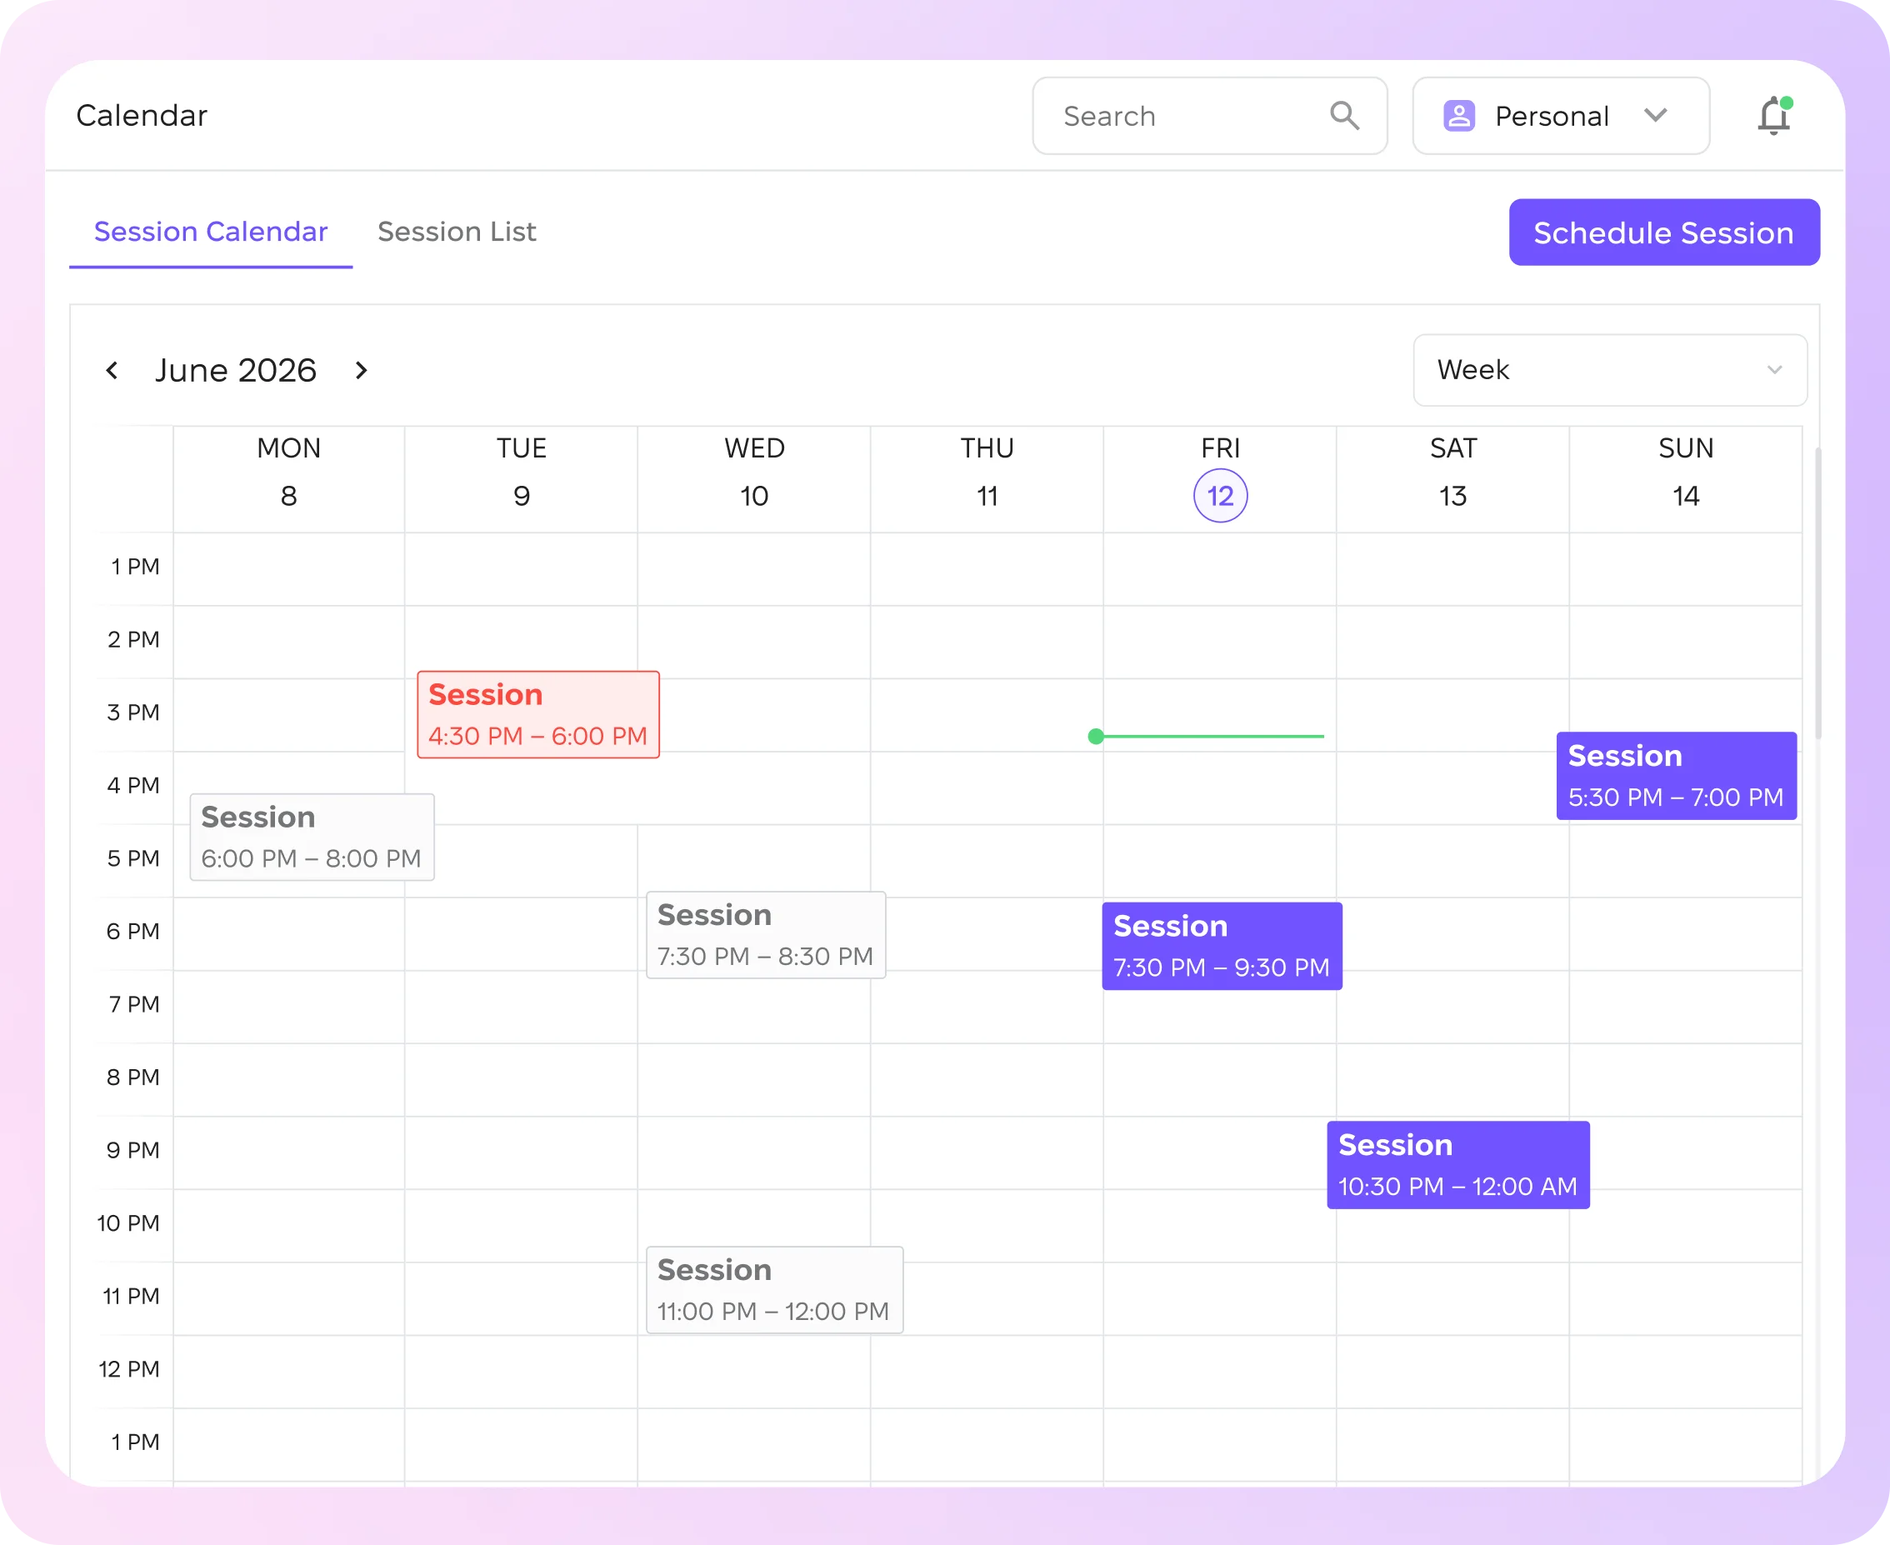Open the 7:30 PM – 8:30 PM session

coord(765,935)
